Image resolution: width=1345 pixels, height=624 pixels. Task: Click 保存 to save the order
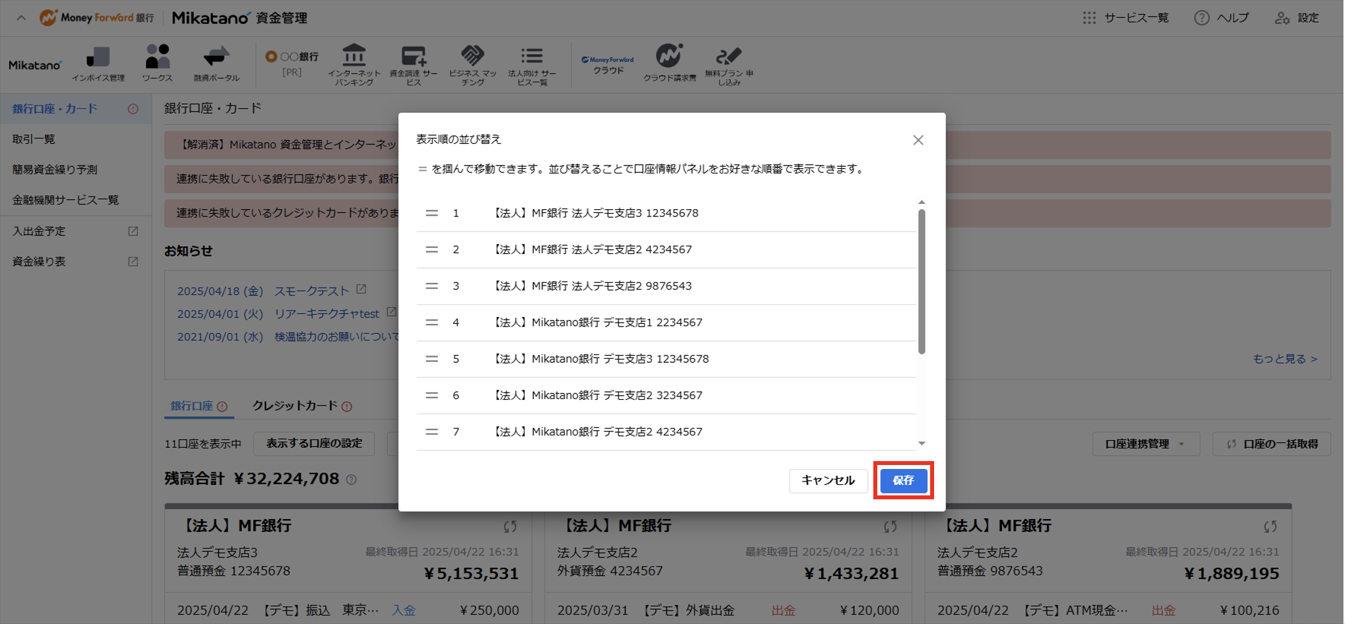[x=903, y=480]
